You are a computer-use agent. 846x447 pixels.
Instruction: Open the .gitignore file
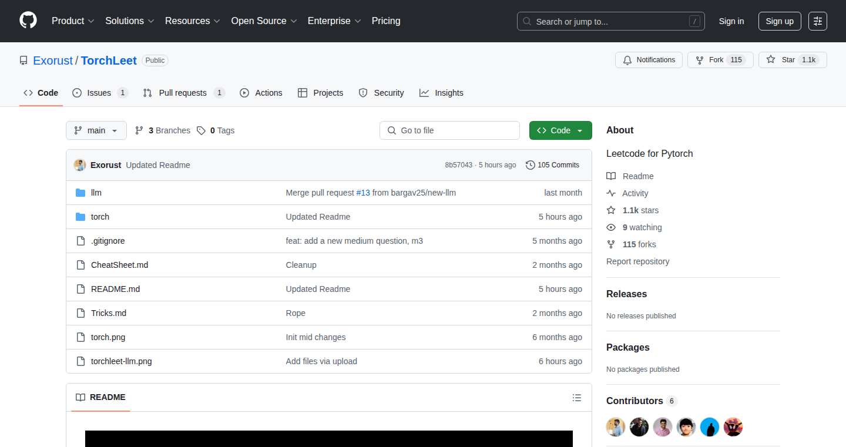108,241
